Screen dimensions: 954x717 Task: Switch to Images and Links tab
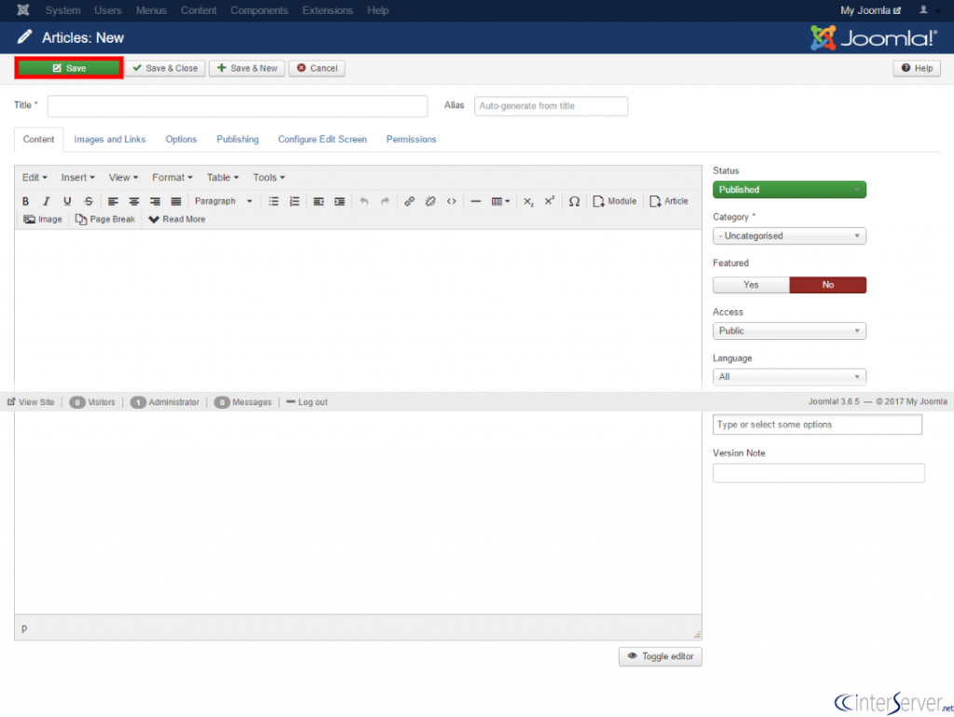(x=110, y=140)
